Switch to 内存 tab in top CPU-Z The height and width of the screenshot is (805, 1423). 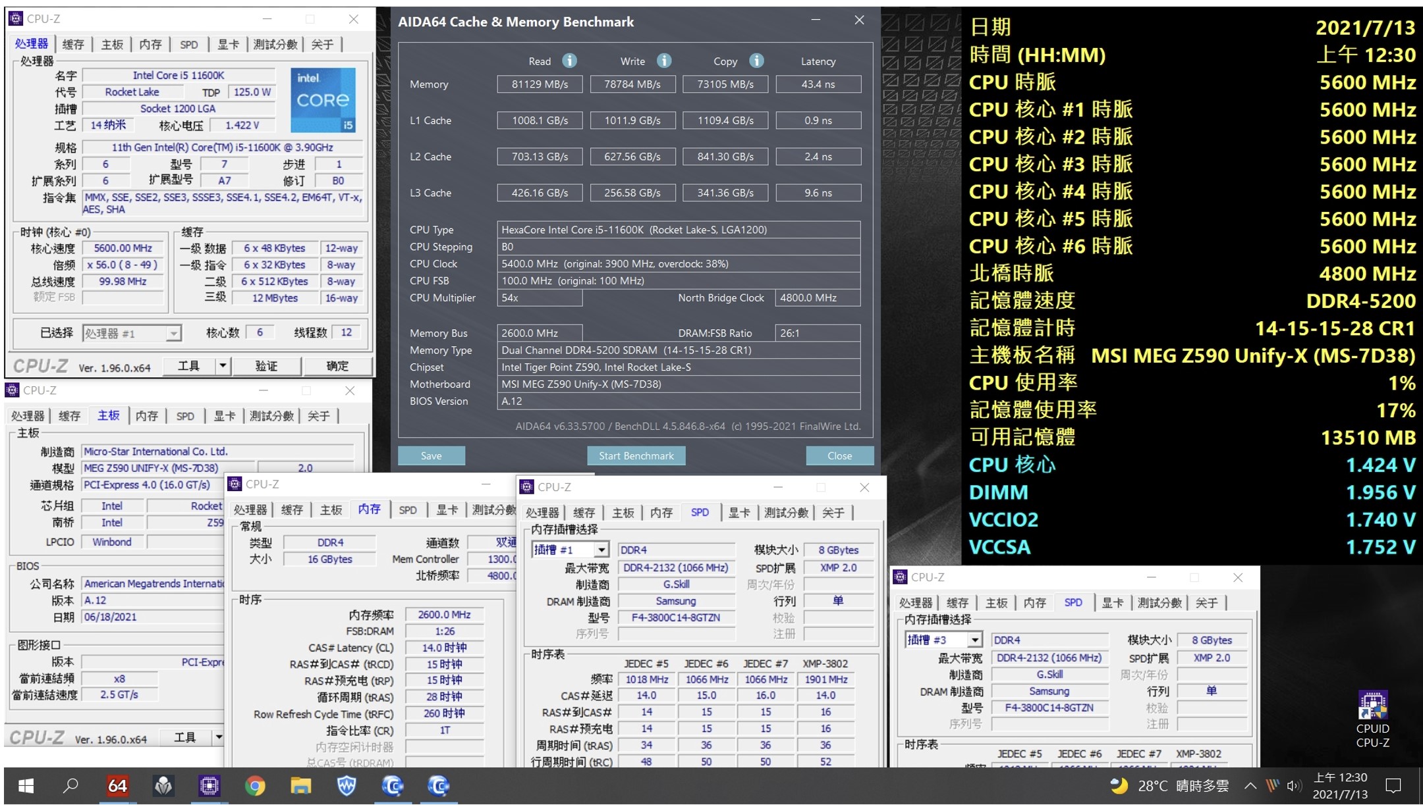pos(150,44)
